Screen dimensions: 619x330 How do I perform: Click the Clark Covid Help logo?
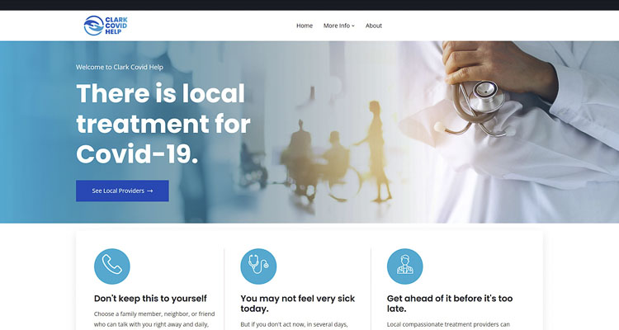point(106,26)
